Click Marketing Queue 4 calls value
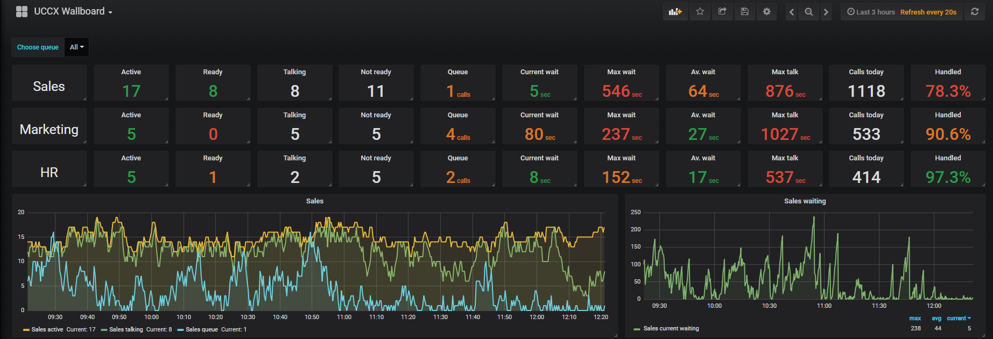This screenshot has height=339, width=993. (x=458, y=135)
